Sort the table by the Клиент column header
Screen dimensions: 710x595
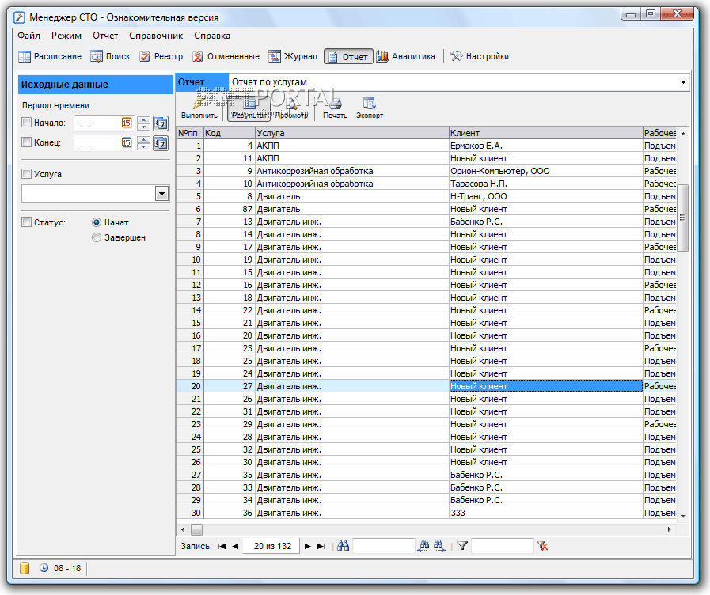click(x=545, y=133)
